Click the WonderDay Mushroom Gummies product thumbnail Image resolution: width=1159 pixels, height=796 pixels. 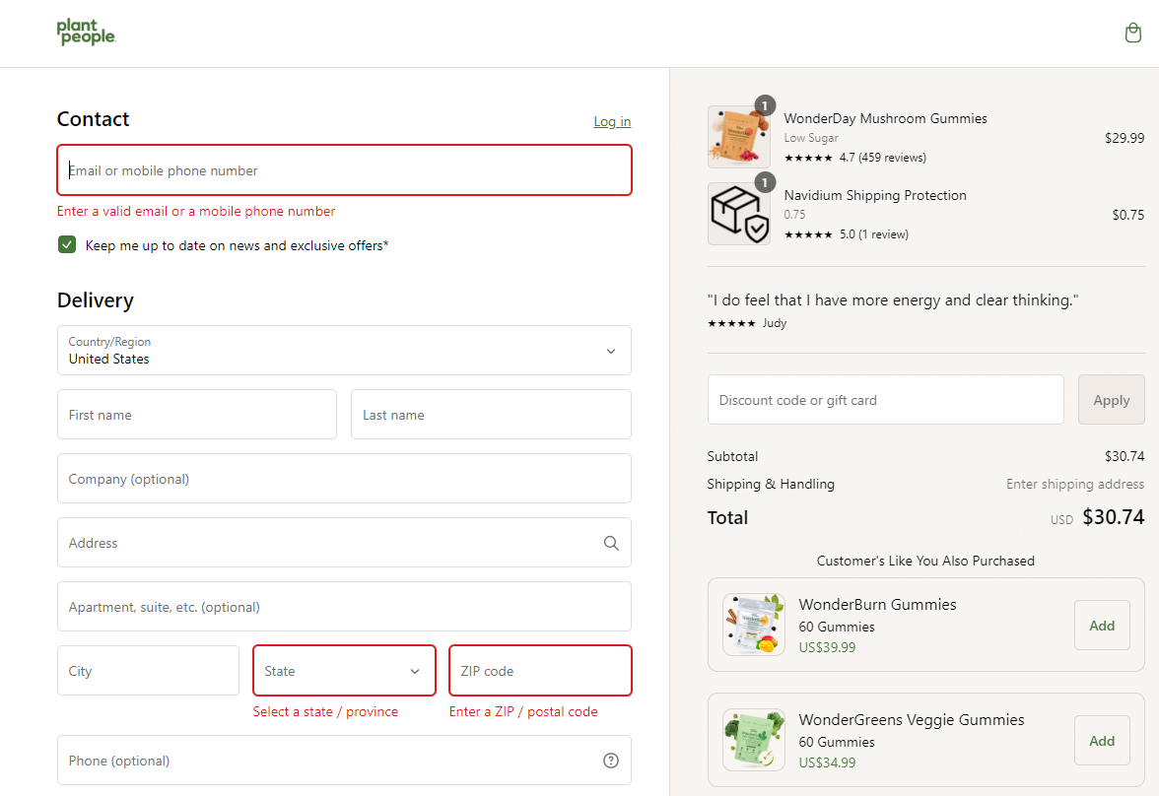coord(739,137)
